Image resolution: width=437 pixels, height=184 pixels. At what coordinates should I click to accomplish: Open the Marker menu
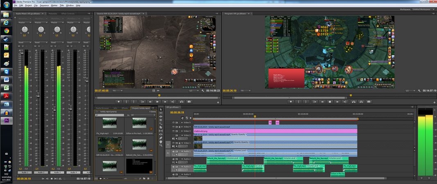coord(54,5)
